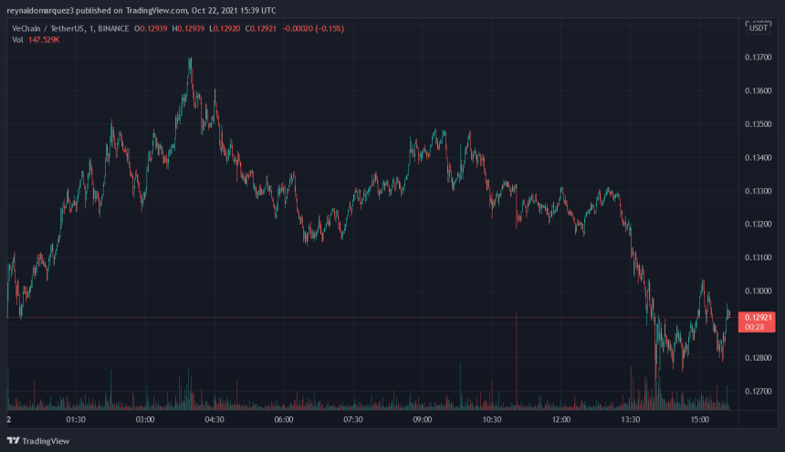
Task: Click the 06:00 time axis label
Action: [284, 419]
